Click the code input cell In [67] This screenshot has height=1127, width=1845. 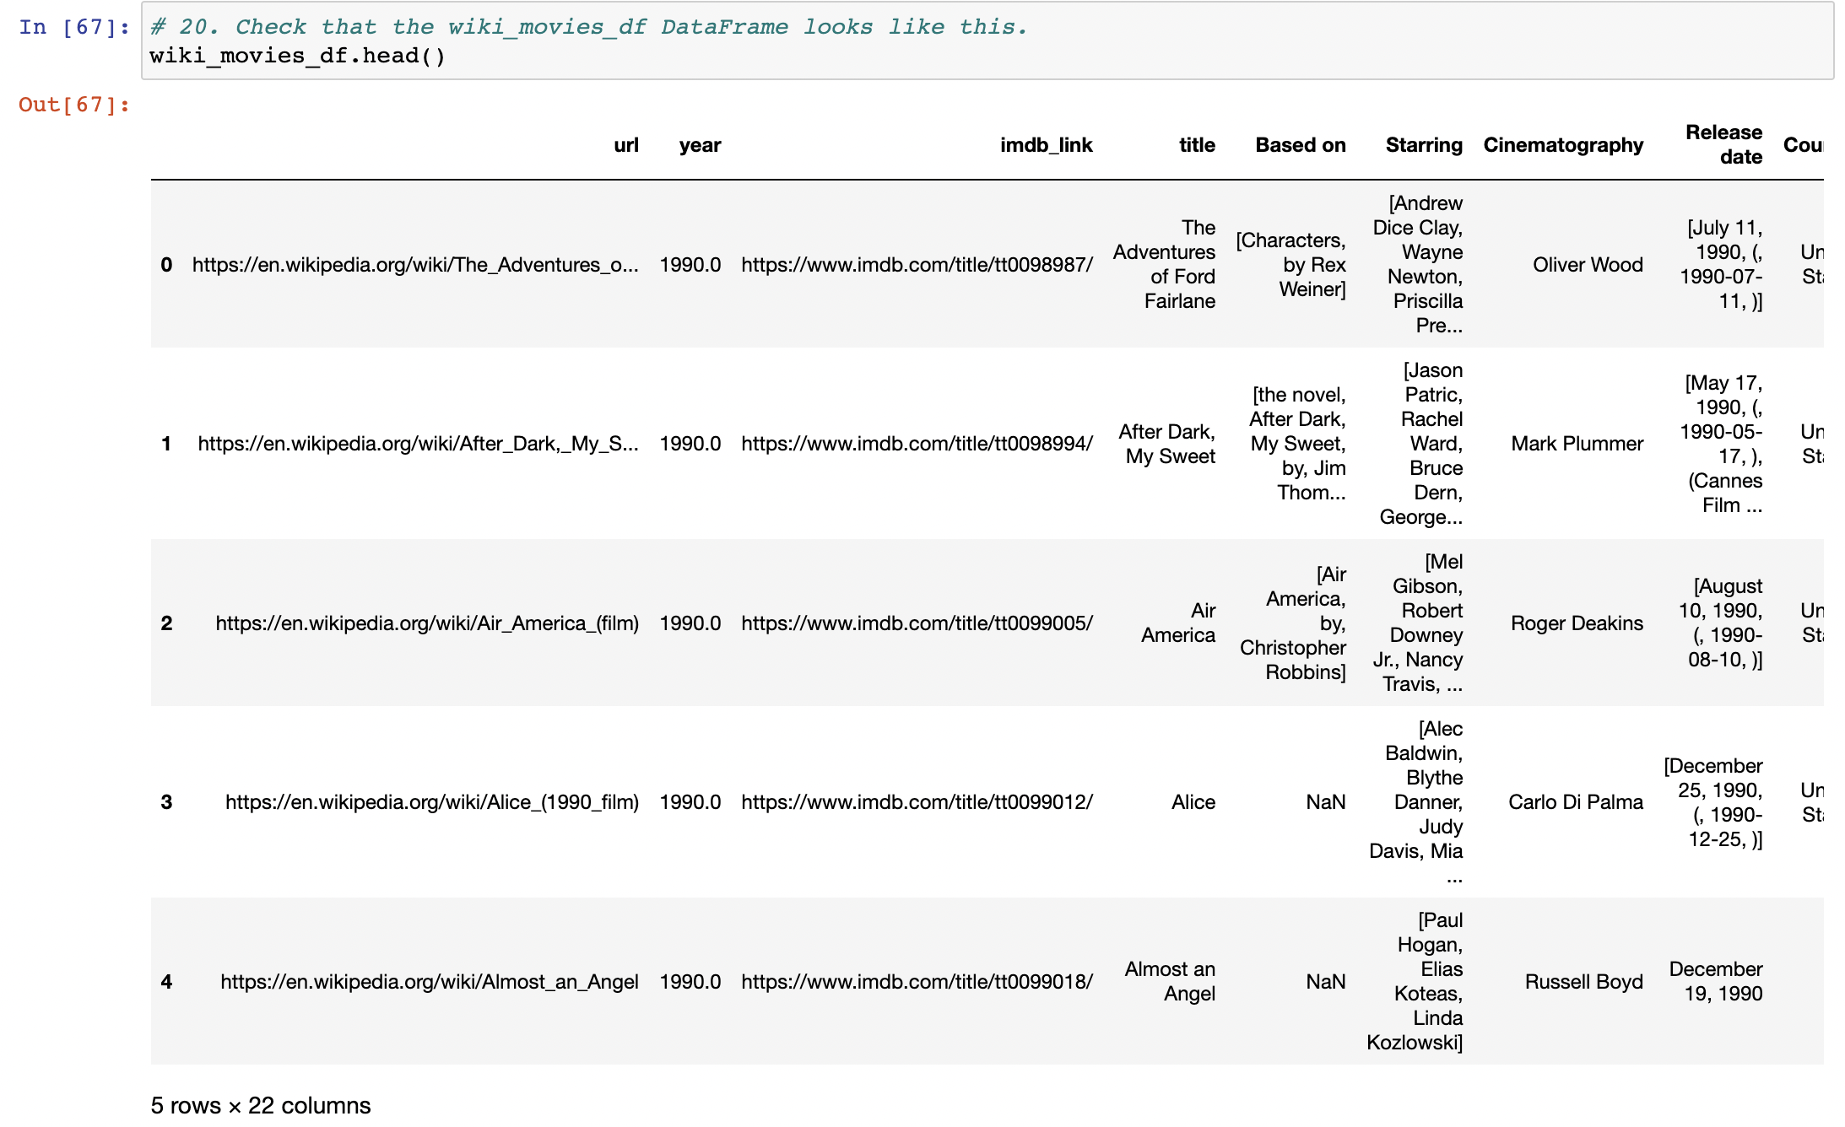click(x=987, y=40)
